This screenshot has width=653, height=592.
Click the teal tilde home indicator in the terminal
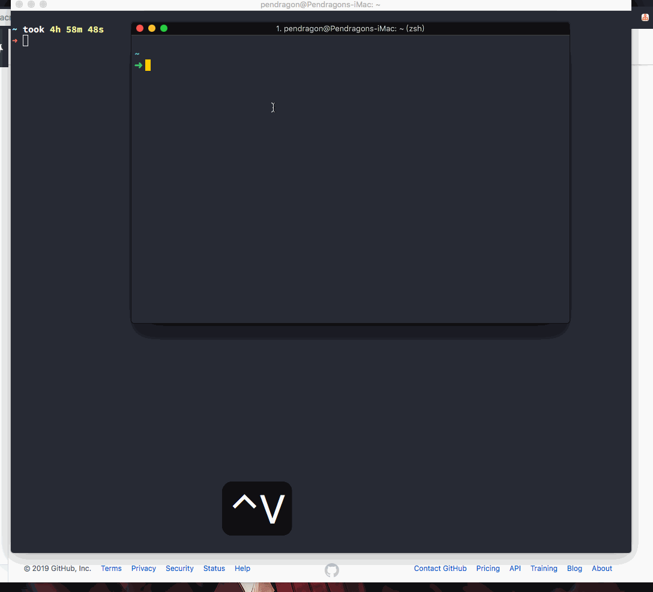coord(137,53)
